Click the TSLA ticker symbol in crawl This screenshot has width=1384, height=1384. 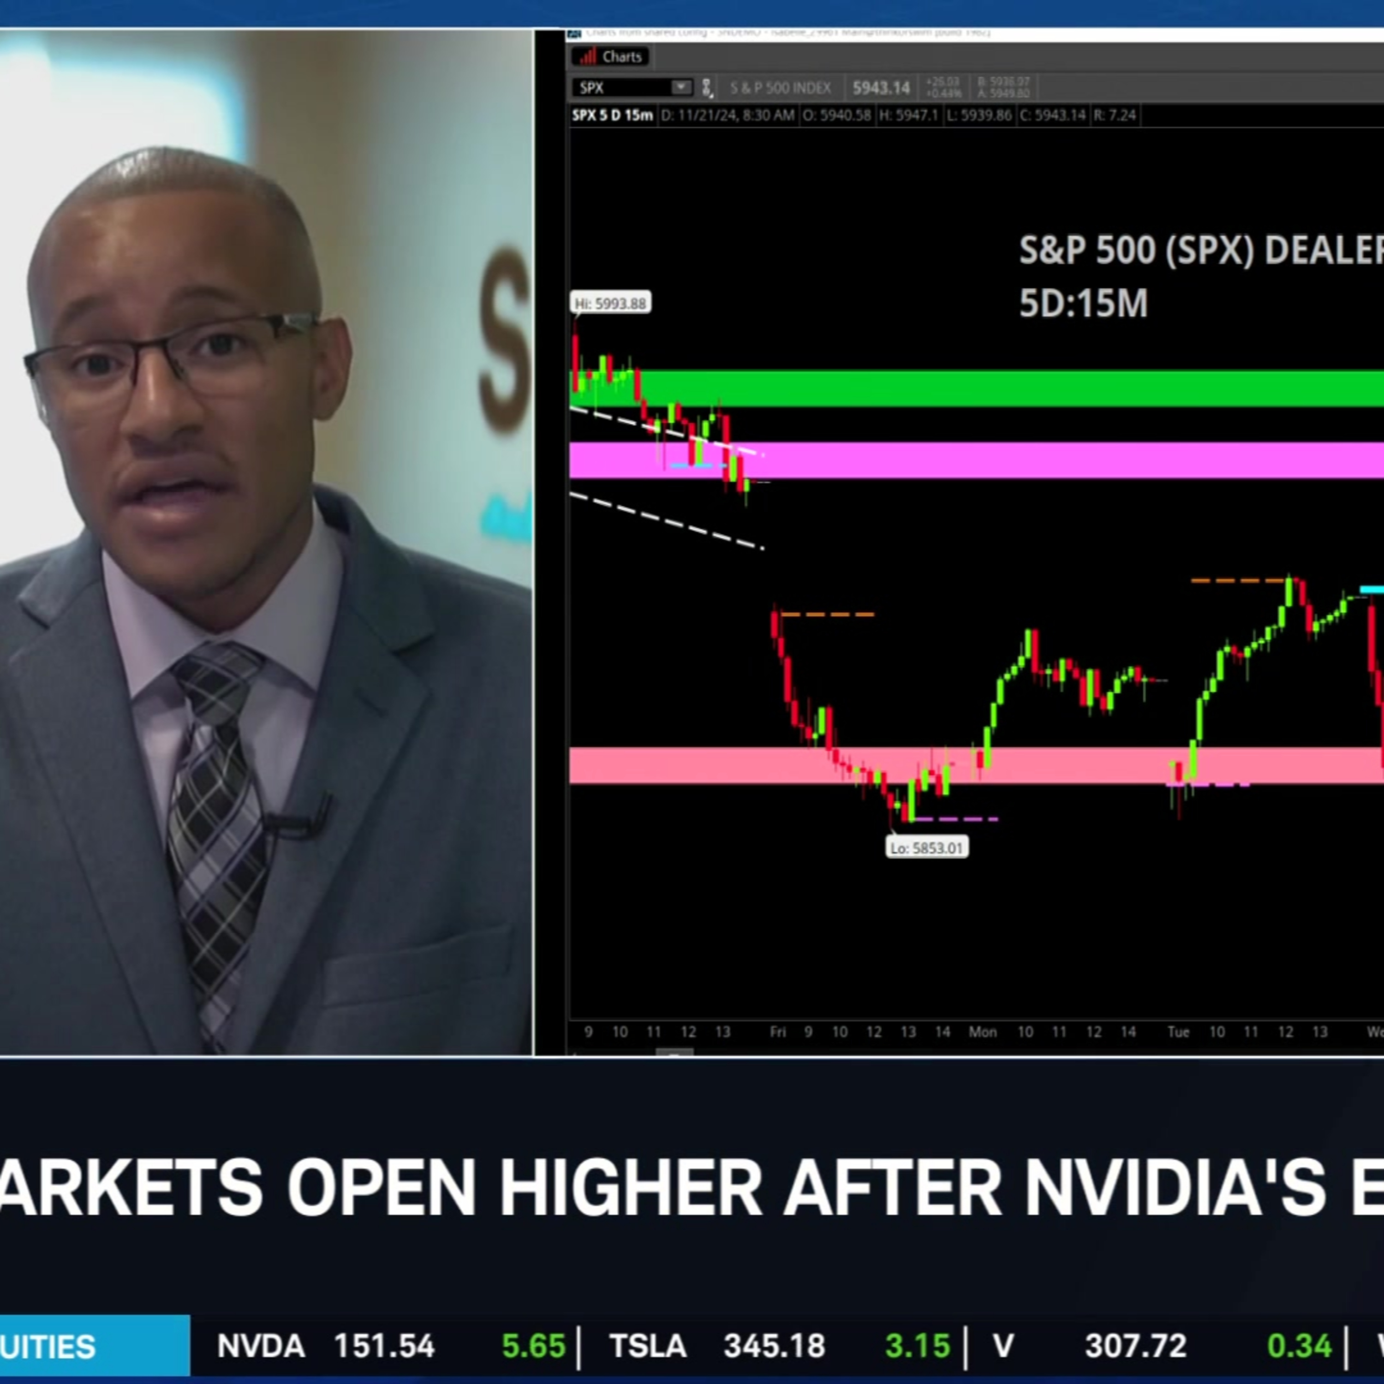(648, 1346)
